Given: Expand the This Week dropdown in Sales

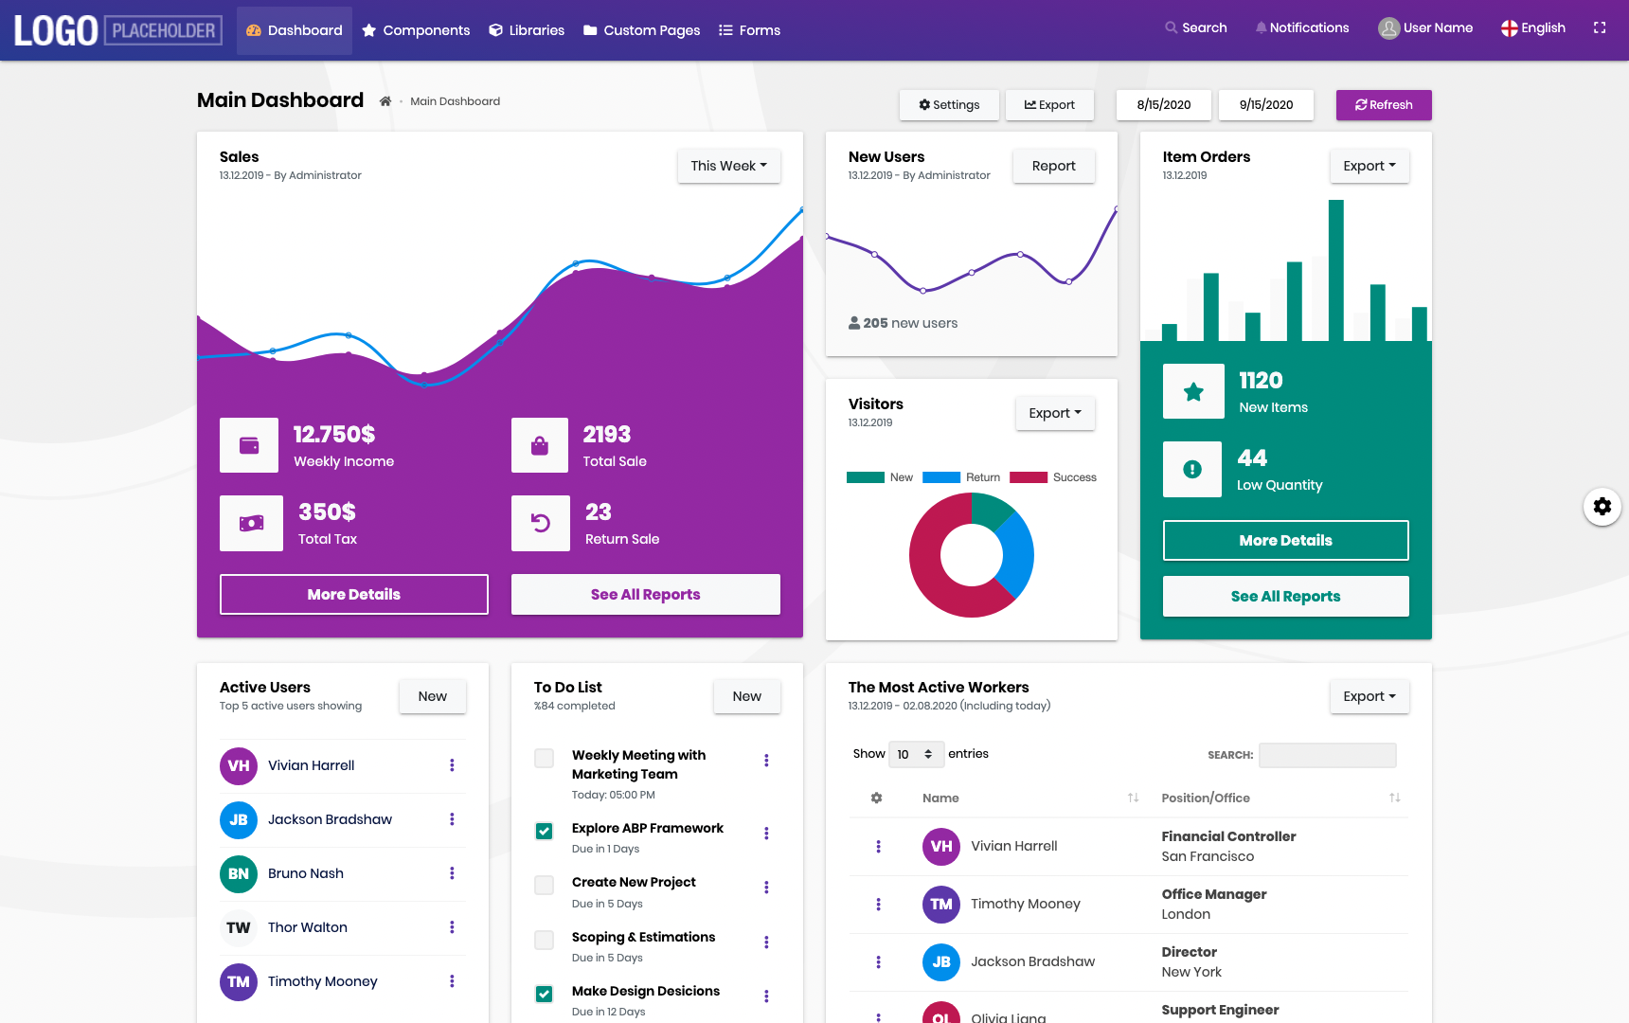Looking at the screenshot, I should point(729,166).
